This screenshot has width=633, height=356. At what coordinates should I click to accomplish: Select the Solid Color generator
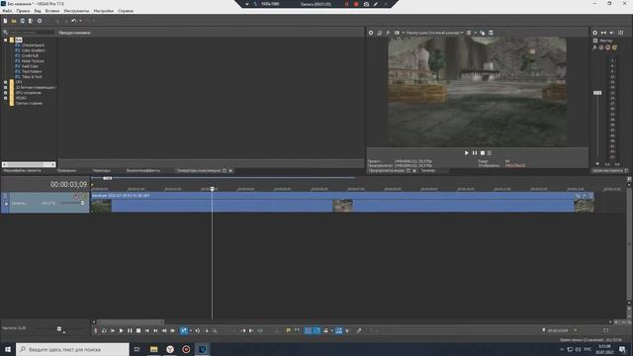click(30, 66)
